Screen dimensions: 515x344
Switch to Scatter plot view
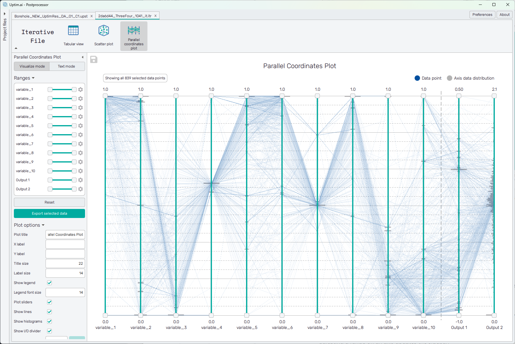tap(103, 36)
